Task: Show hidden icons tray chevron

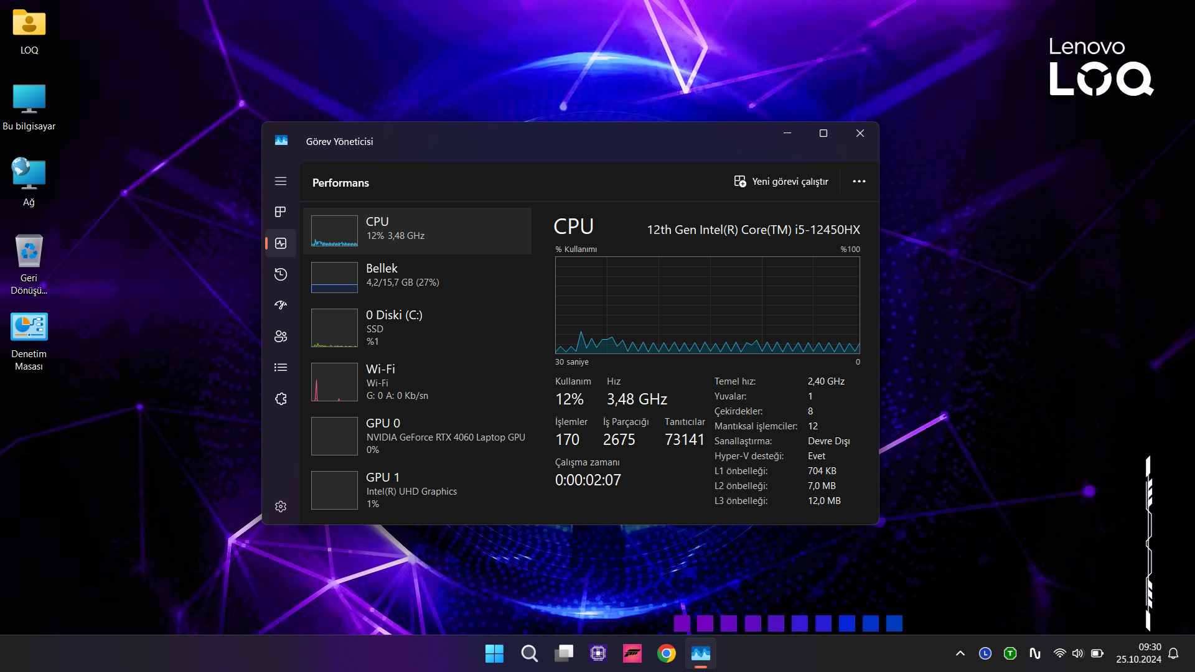Action: click(x=960, y=653)
